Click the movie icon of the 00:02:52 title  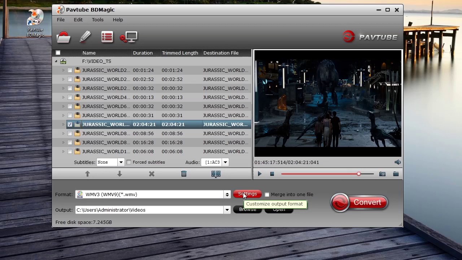coord(77,79)
